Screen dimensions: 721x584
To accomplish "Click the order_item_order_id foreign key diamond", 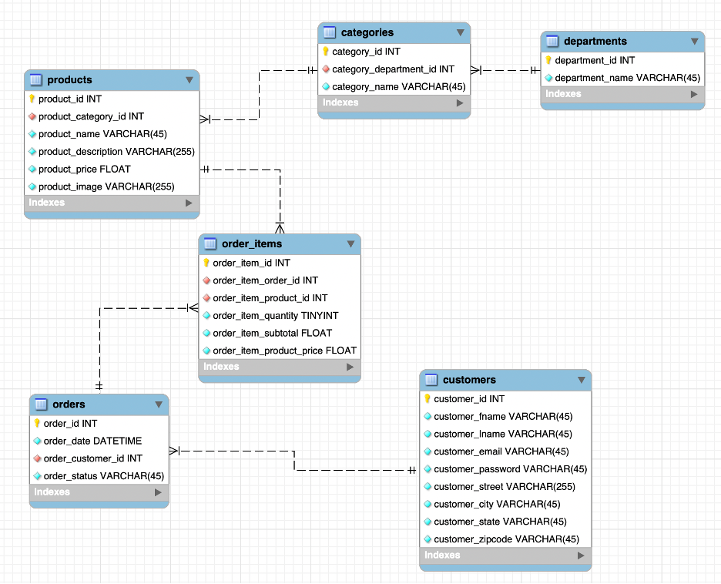I will [206, 280].
